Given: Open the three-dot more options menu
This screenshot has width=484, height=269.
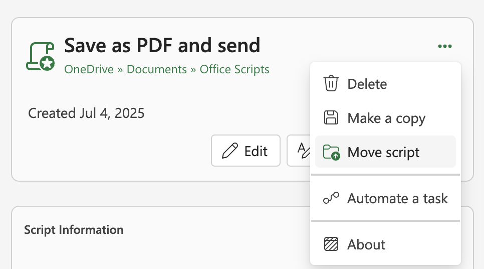Looking at the screenshot, I should tap(445, 46).
